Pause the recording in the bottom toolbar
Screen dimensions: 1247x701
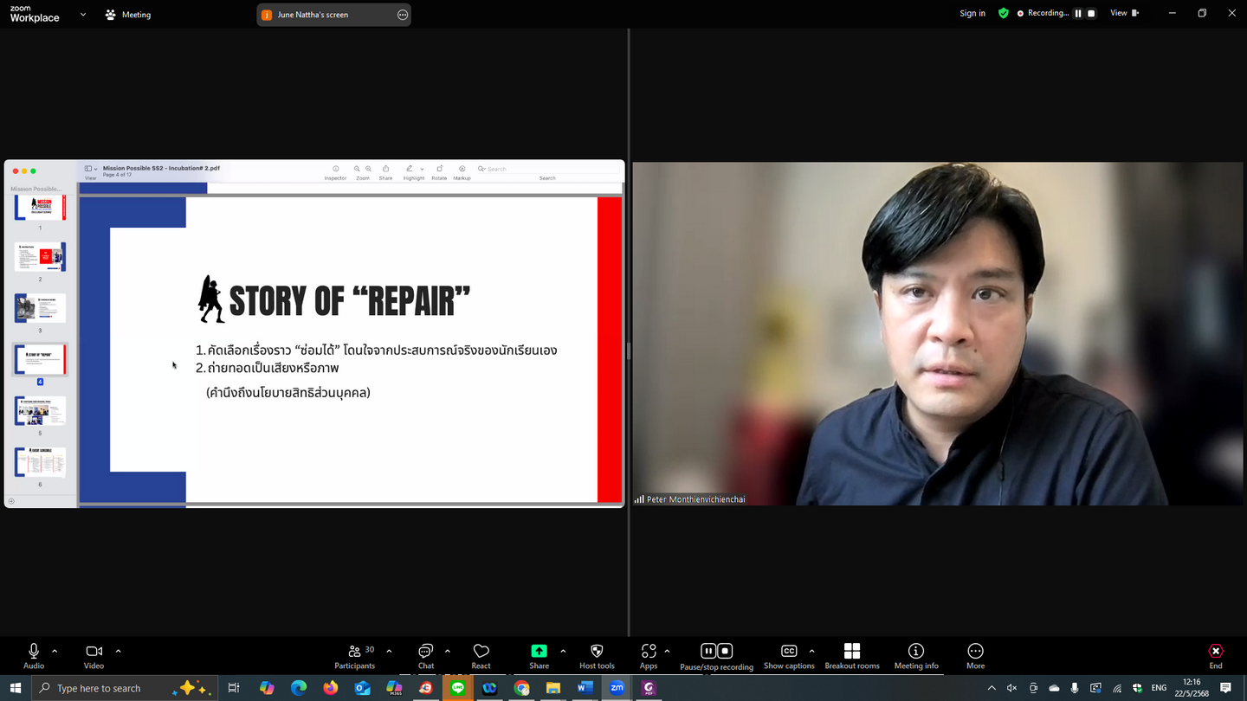707,651
